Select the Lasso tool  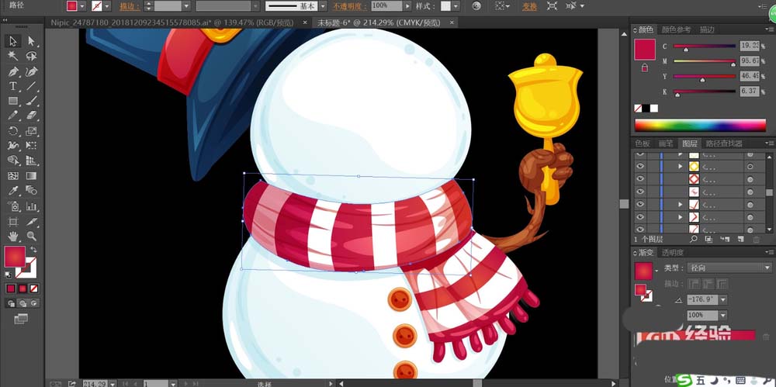click(31, 56)
